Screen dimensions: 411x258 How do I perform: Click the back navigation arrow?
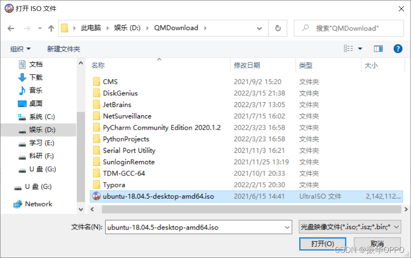[x=11, y=28]
